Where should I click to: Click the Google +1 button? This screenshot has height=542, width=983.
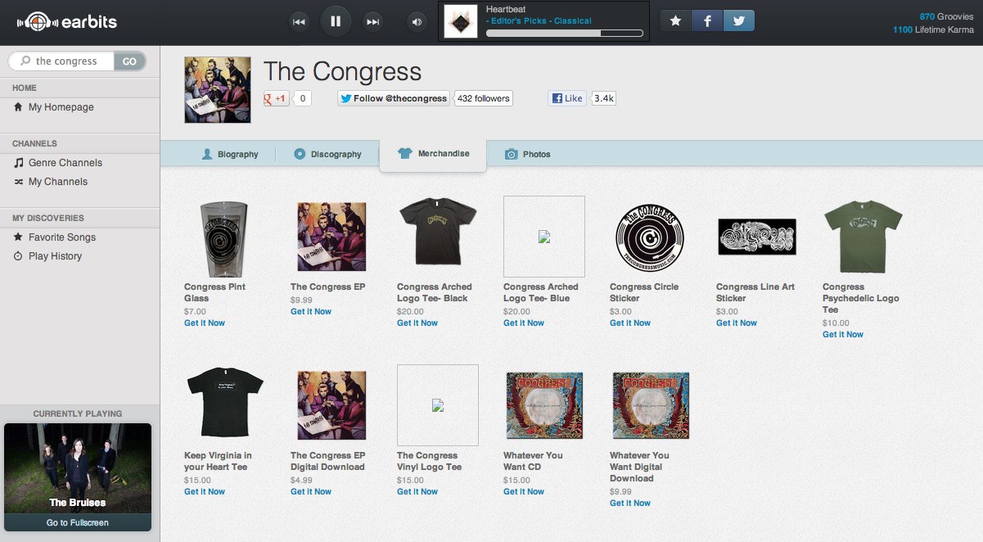click(276, 98)
